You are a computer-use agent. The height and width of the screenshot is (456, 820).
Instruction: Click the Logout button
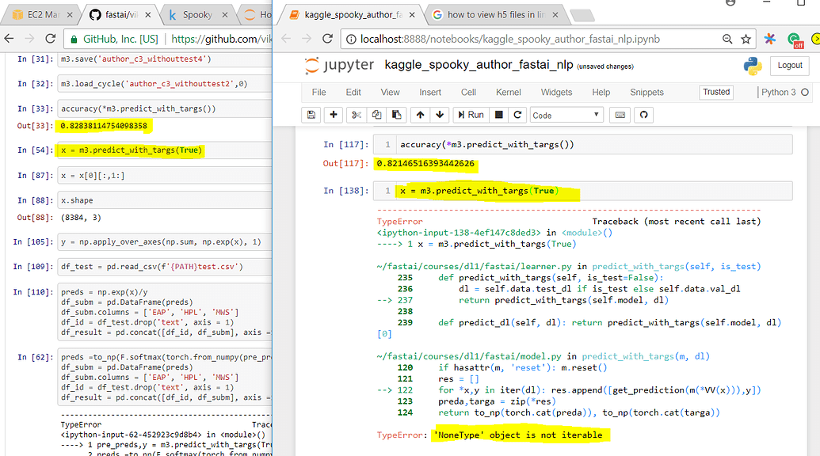[x=789, y=66]
